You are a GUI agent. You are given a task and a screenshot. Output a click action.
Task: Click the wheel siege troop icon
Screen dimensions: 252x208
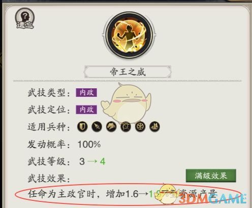point(140,127)
